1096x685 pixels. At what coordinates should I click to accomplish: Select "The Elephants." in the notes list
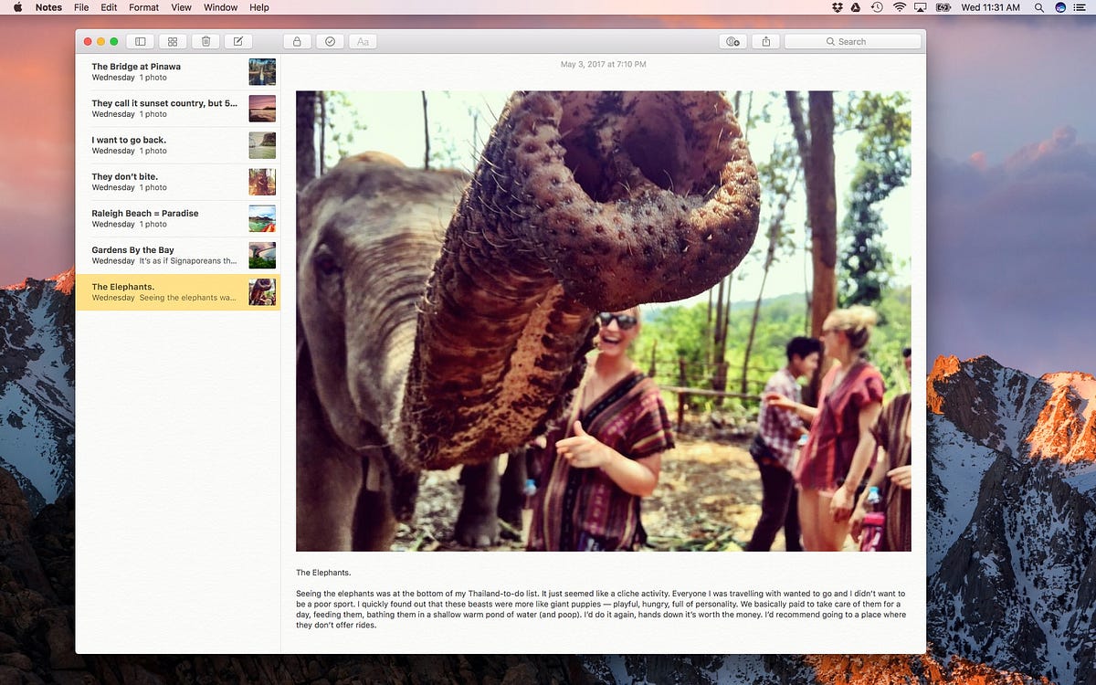click(178, 292)
